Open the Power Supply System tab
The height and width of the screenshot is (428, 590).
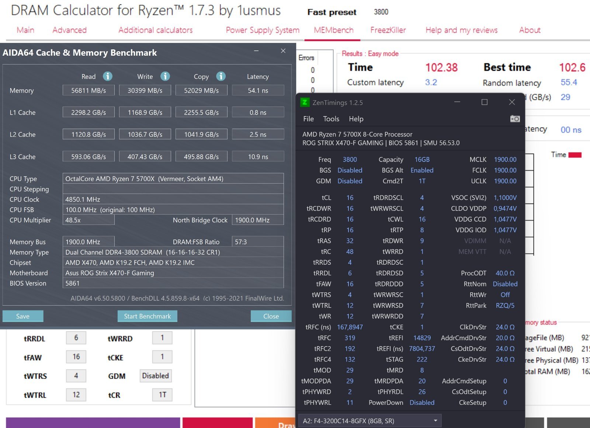click(x=263, y=30)
